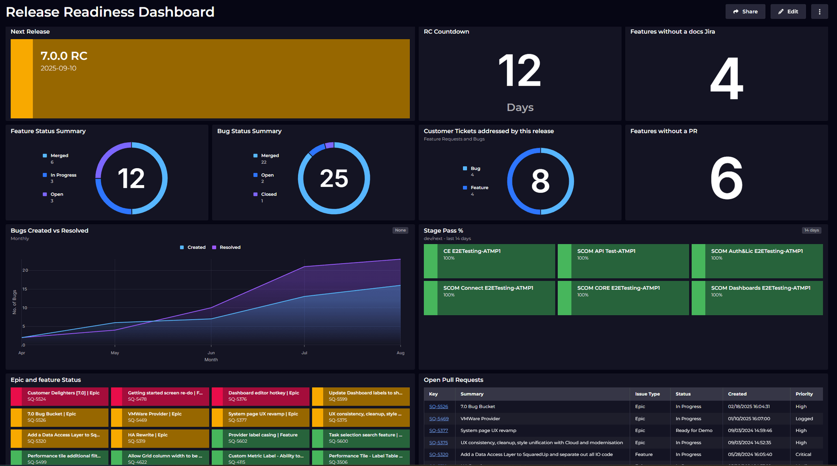Click the 14 days timeframe badge
837x466 pixels.
(811, 230)
